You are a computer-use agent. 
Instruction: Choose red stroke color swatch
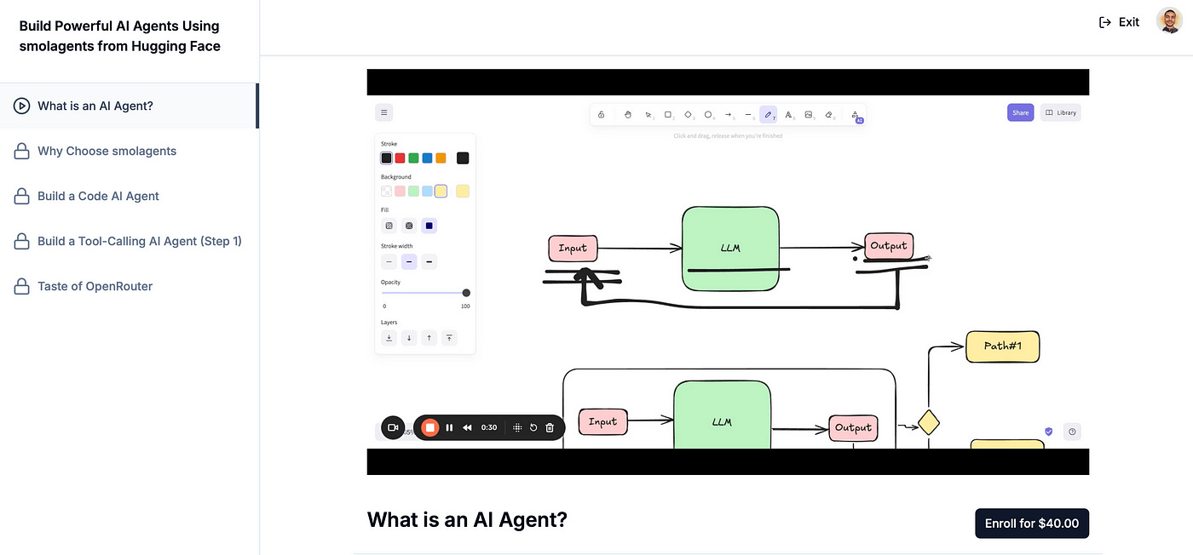tap(400, 158)
